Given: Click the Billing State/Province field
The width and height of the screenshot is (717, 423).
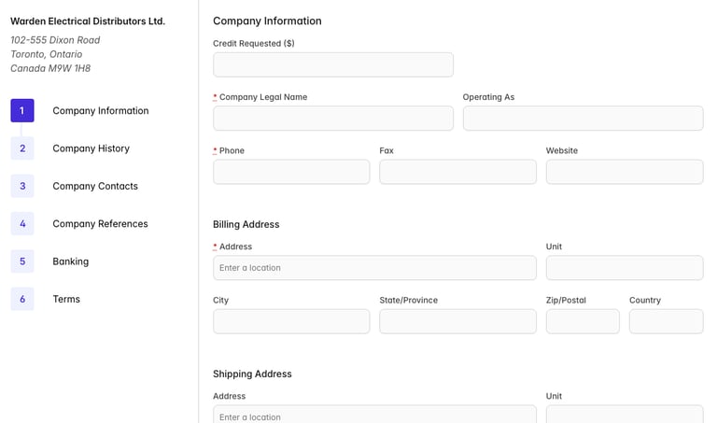Looking at the screenshot, I should (x=457, y=321).
